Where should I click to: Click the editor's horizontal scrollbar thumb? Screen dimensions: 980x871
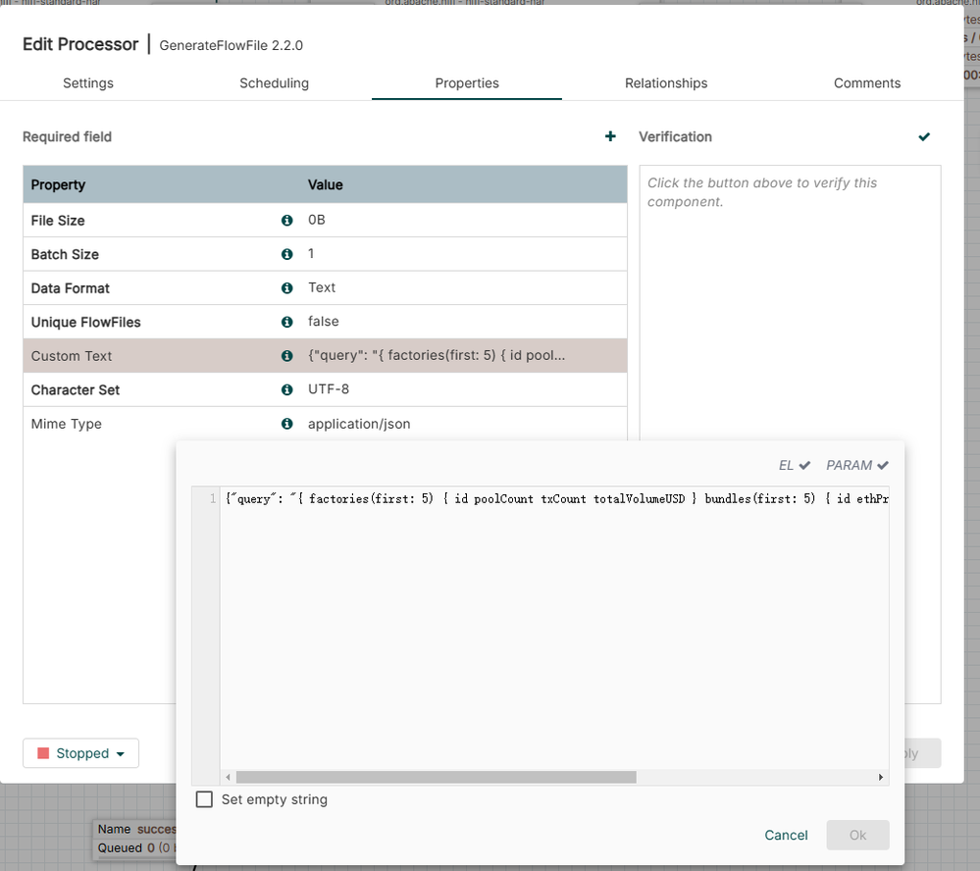click(x=436, y=777)
